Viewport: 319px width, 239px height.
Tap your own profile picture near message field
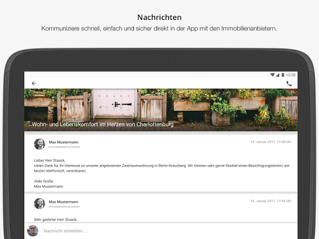[x=33, y=231]
